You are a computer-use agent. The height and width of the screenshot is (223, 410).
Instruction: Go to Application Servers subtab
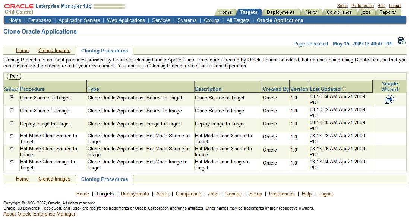point(79,20)
